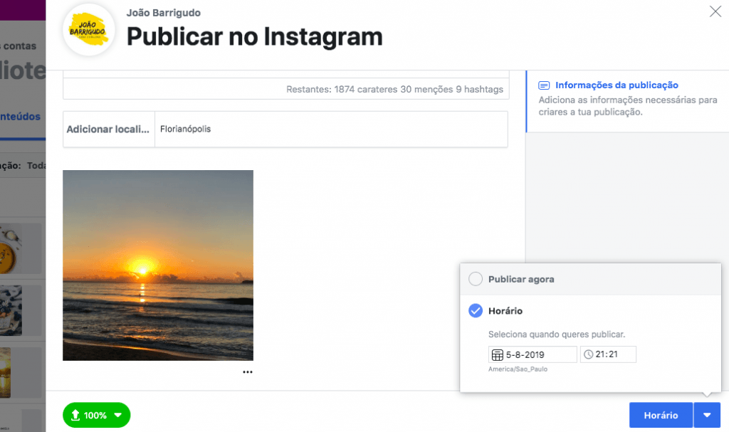
Task: Select the Horário radio option
Action: 476,311
